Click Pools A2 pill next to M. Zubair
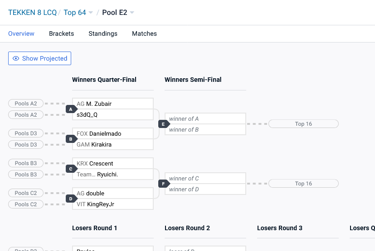The image size is (375, 251). [x=26, y=104]
